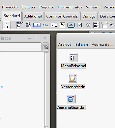Choose the TRadioButton component icon
This screenshot has height=128, width=115.
[88, 25]
